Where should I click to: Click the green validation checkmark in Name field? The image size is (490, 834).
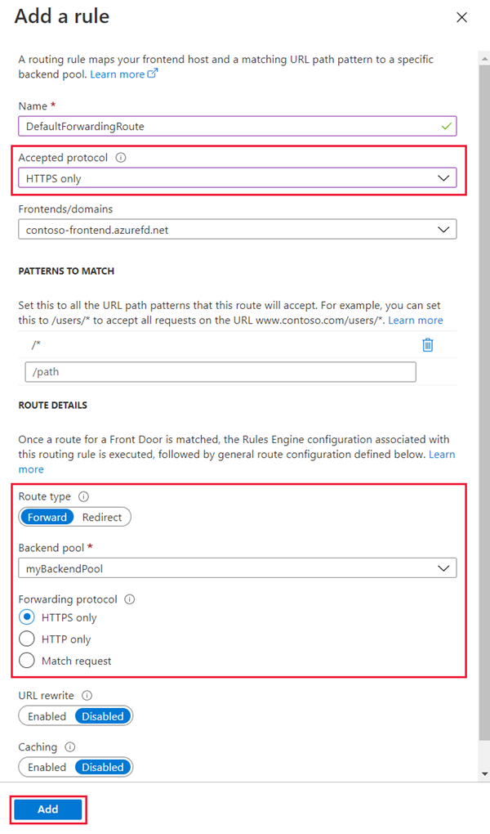point(445,126)
